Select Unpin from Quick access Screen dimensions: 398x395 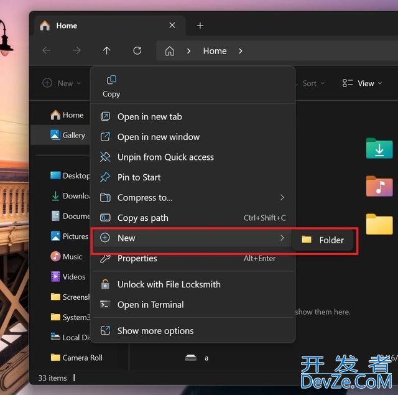[x=165, y=157]
